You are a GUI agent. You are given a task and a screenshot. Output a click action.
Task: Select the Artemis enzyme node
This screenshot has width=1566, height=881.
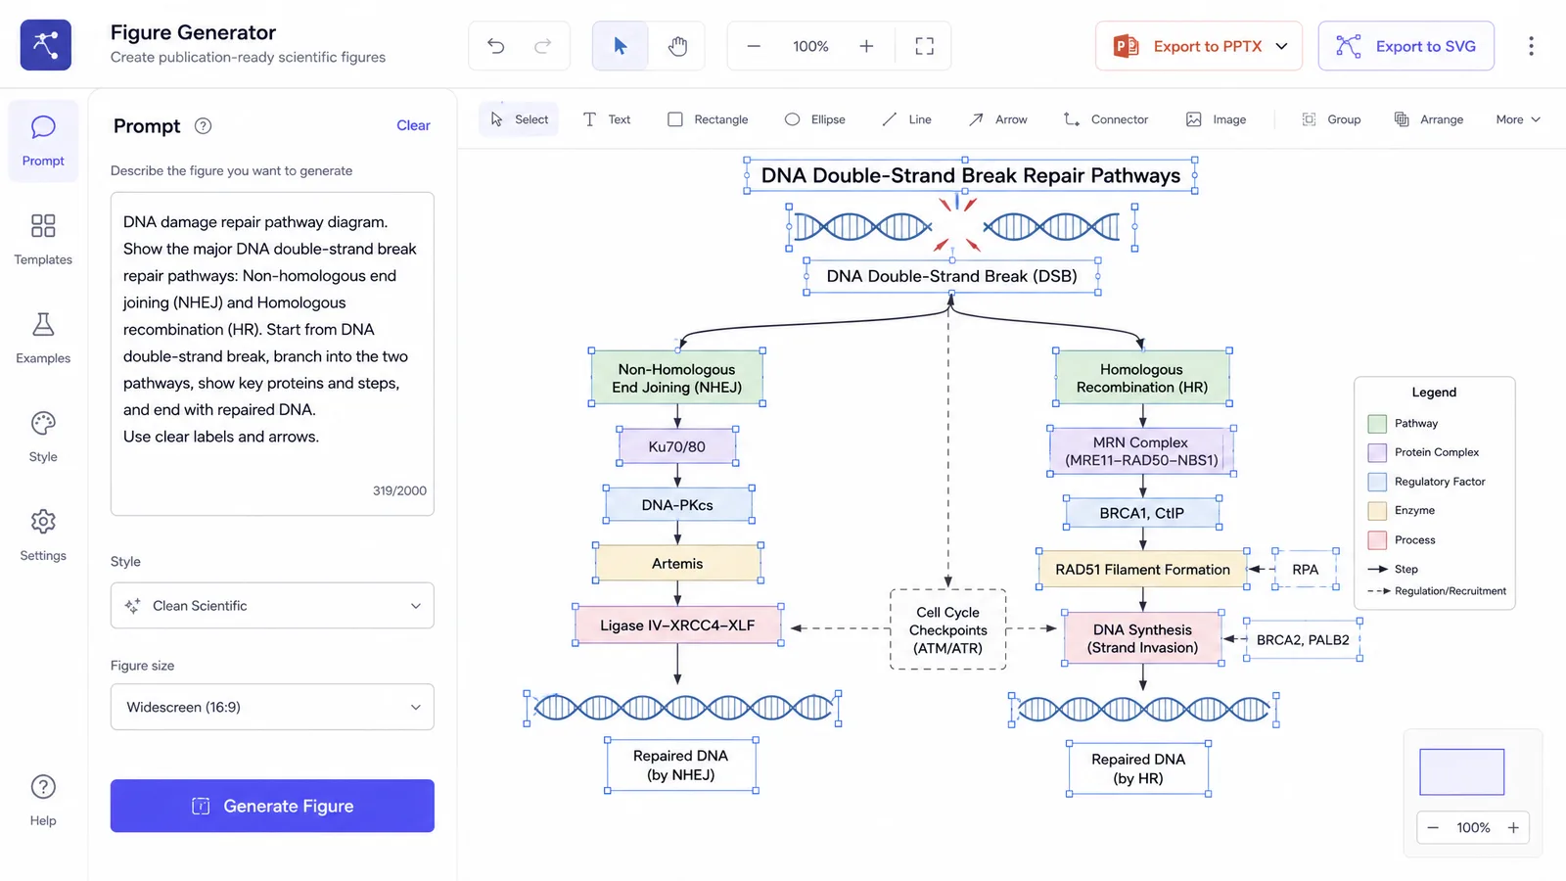point(677,564)
